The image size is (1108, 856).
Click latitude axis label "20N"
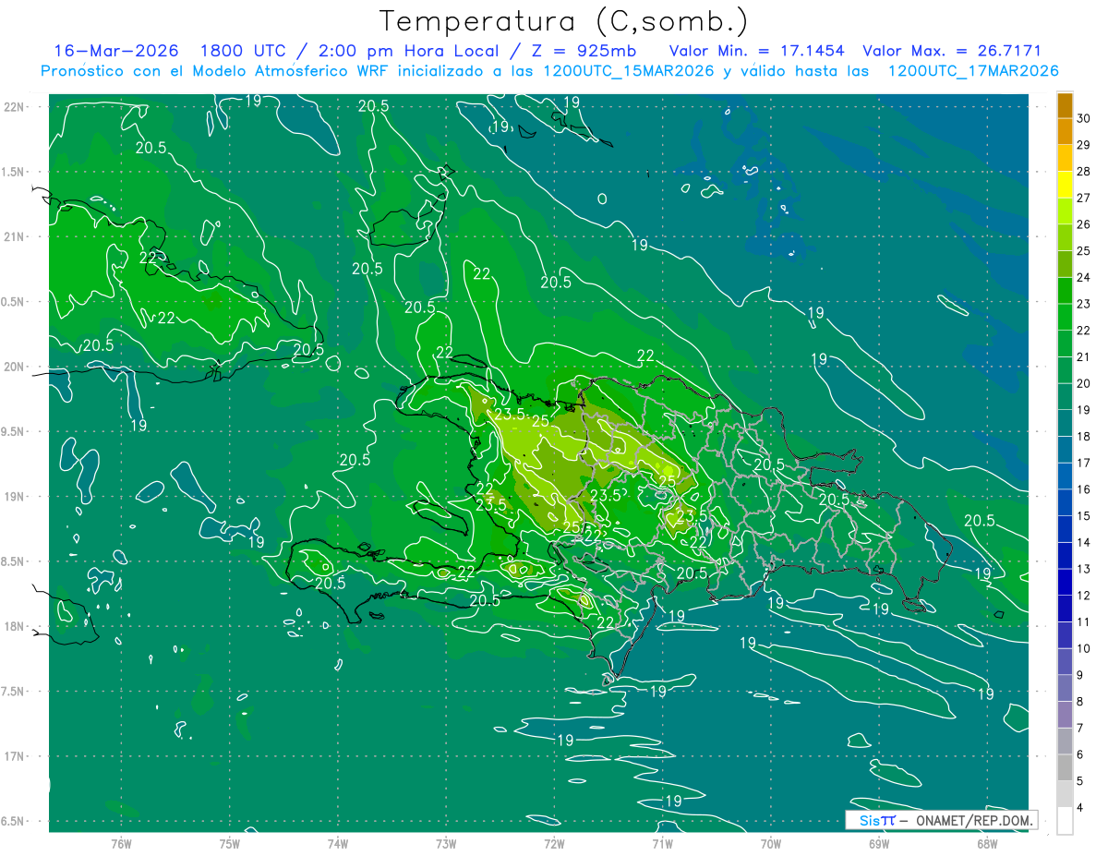pyautogui.click(x=14, y=367)
